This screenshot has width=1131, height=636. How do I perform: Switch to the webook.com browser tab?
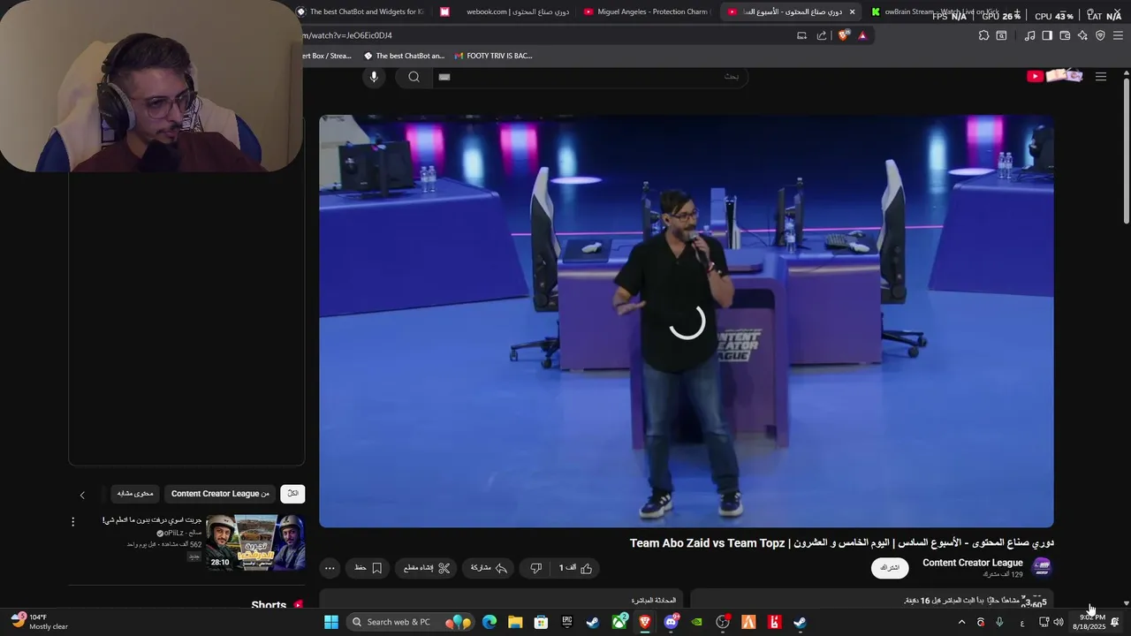[x=505, y=12]
